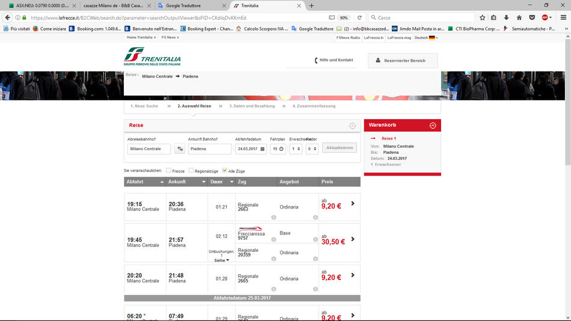Open FS News menu link

coord(170,37)
